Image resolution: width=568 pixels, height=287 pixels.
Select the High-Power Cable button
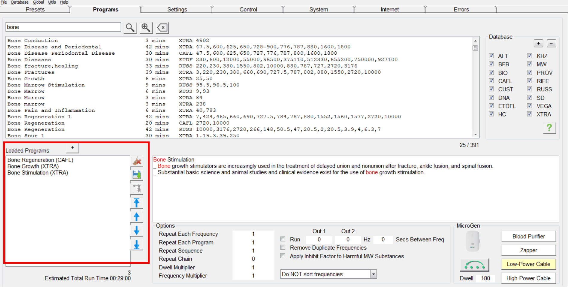[528, 278]
